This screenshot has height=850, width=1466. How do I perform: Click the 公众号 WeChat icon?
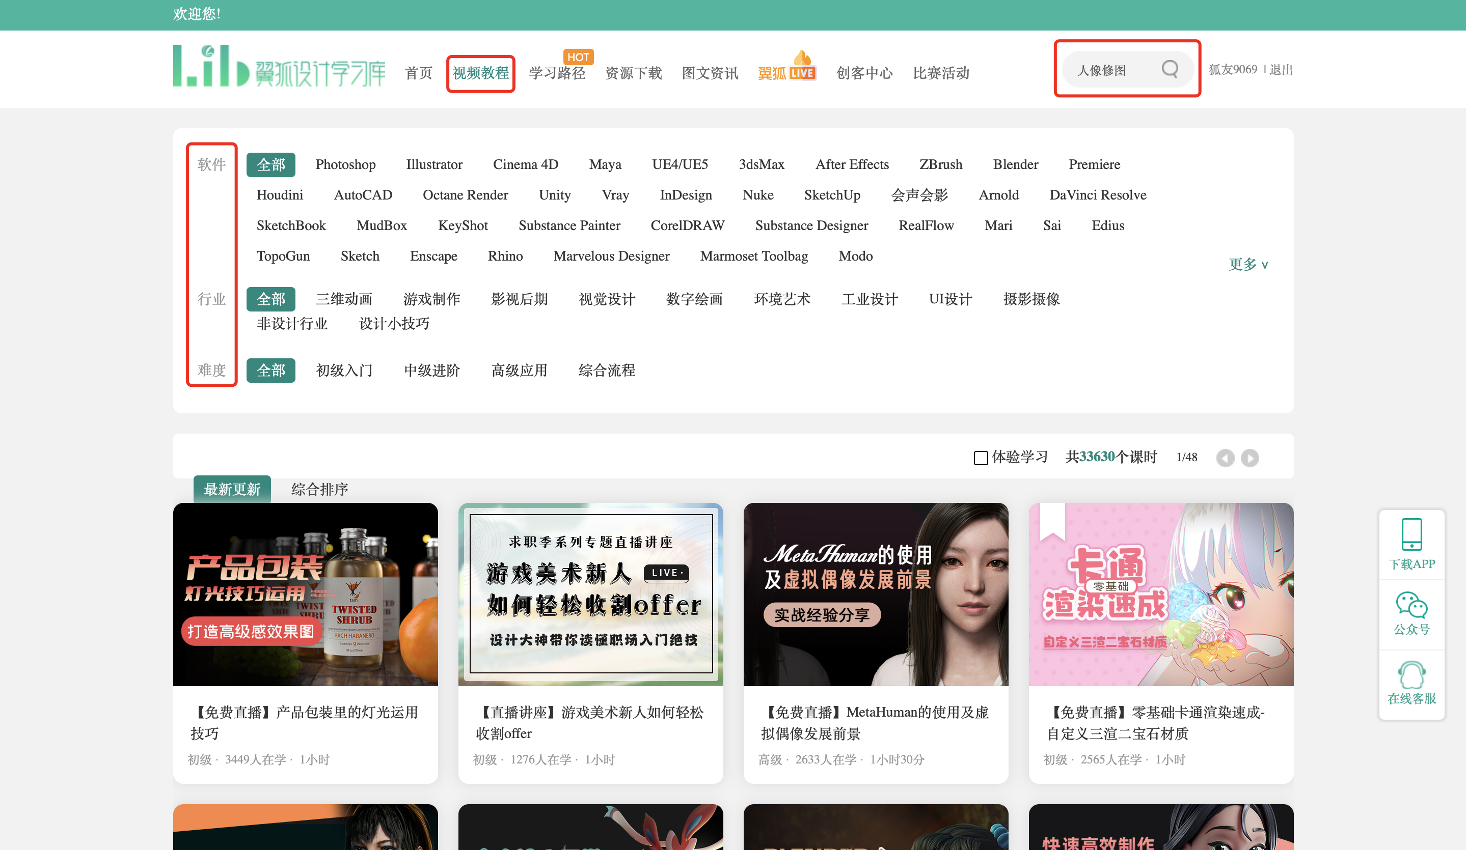click(1411, 605)
